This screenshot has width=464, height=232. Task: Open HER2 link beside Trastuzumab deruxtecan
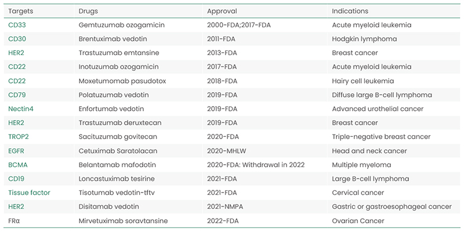(x=16, y=123)
